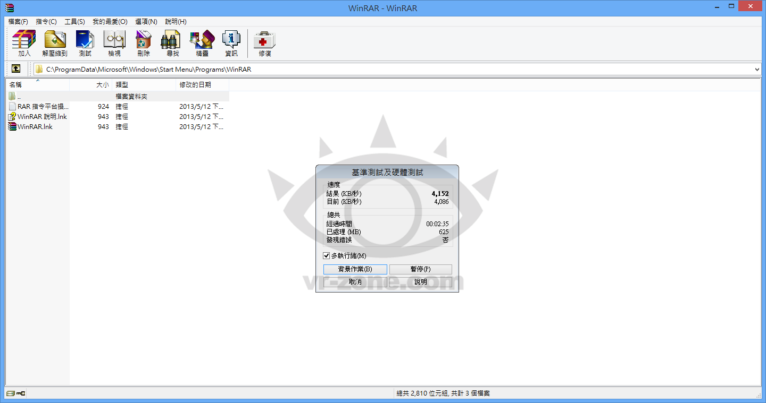Image resolution: width=766 pixels, height=403 pixels.
Task: Click the 說明 help button in dialog
Action: 420,282
